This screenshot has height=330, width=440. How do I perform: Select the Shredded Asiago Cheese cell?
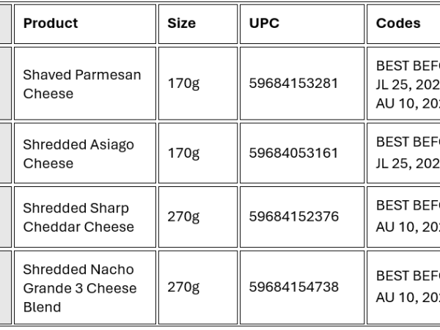(78, 153)
